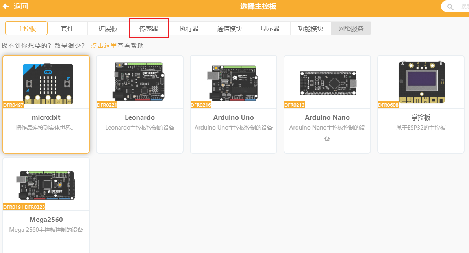
Task: Click the 选择主控板 page title
Action: [x=258, y=6]
